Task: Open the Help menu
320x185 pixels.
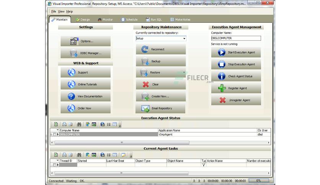Action: [69, 11]
